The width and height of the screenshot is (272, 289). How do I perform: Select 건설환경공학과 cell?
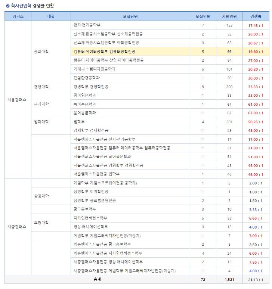pyautogui.click(x=130, y=78)
